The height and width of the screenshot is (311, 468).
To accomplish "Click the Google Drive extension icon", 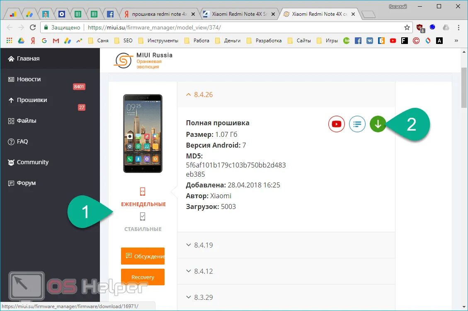I will 446,27.
